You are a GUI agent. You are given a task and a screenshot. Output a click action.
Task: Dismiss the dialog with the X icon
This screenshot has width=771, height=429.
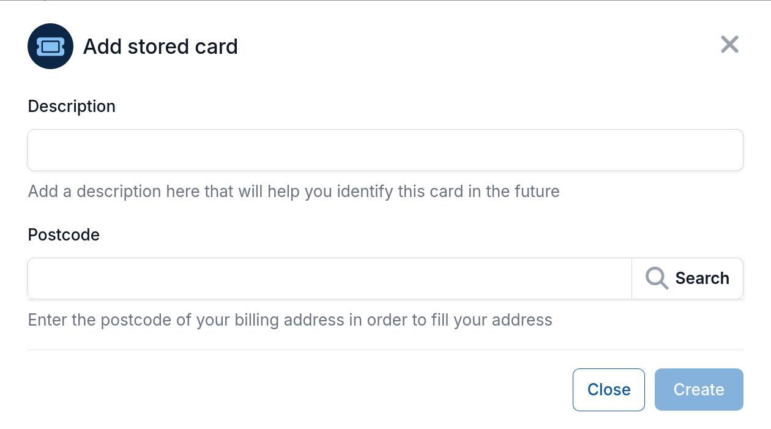729,45
